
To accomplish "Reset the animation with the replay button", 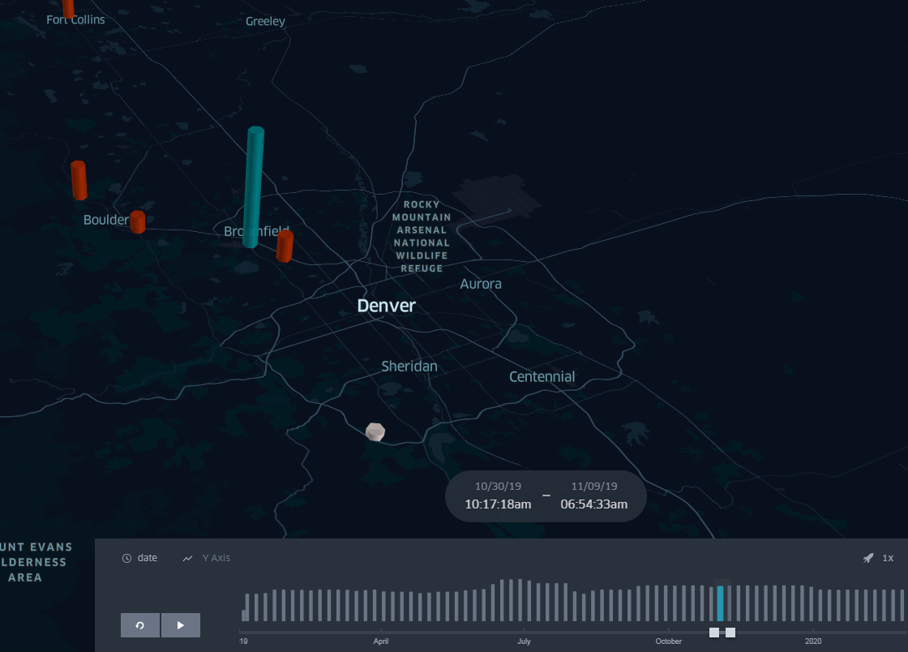I will 139,624.
